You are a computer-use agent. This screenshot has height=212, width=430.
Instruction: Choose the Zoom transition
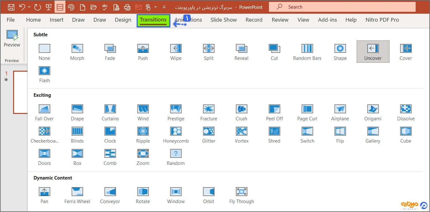(143, 157)
